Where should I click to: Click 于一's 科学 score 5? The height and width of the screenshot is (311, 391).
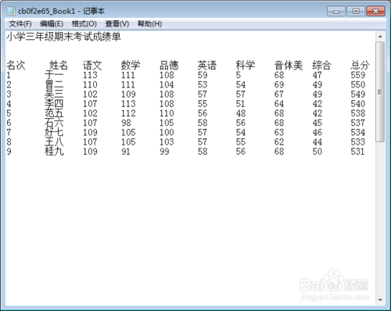(239, 75)
